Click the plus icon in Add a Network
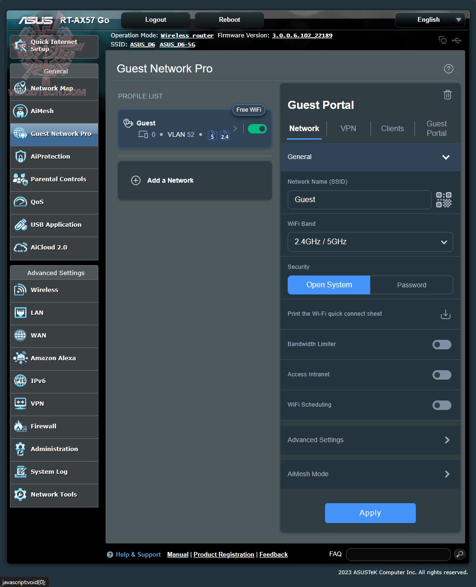The height and width of the screenshot is (587, 476). coord(136,180)
